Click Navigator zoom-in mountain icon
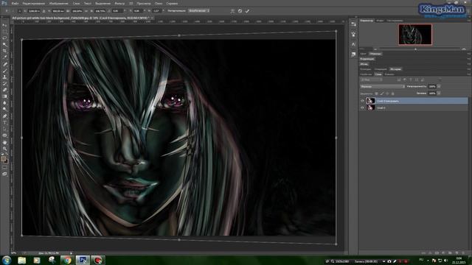This screenshot has height=265, width=472. 464,49
